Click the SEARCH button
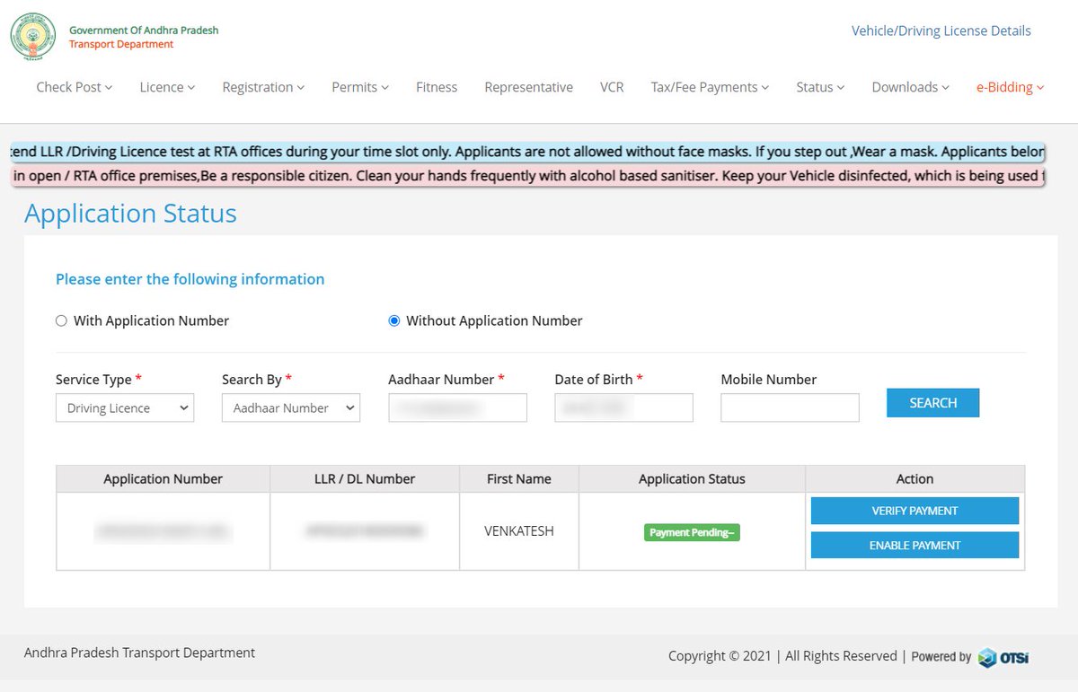This screenshot has width=1078, height=692. coord(932,403)
